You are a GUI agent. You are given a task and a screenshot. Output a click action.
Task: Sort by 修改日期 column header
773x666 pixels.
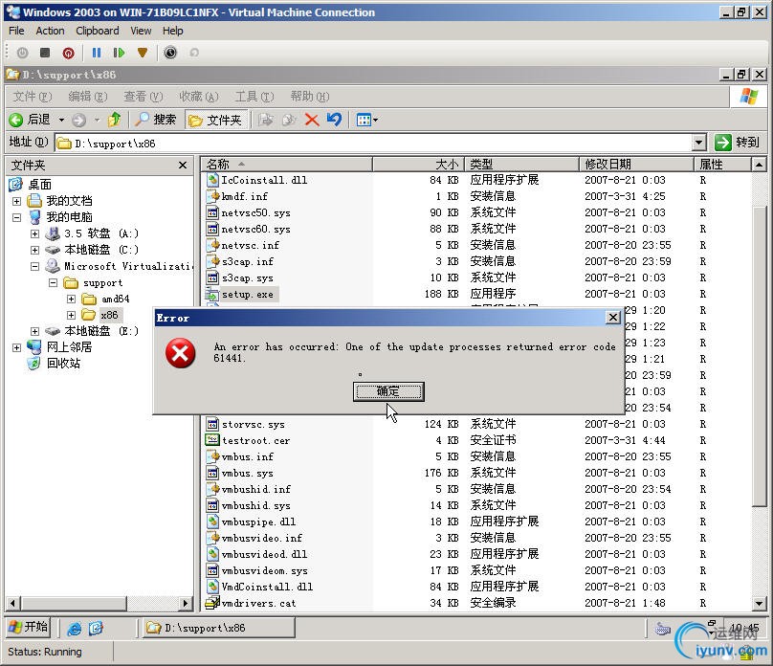(x=636, y=165)
